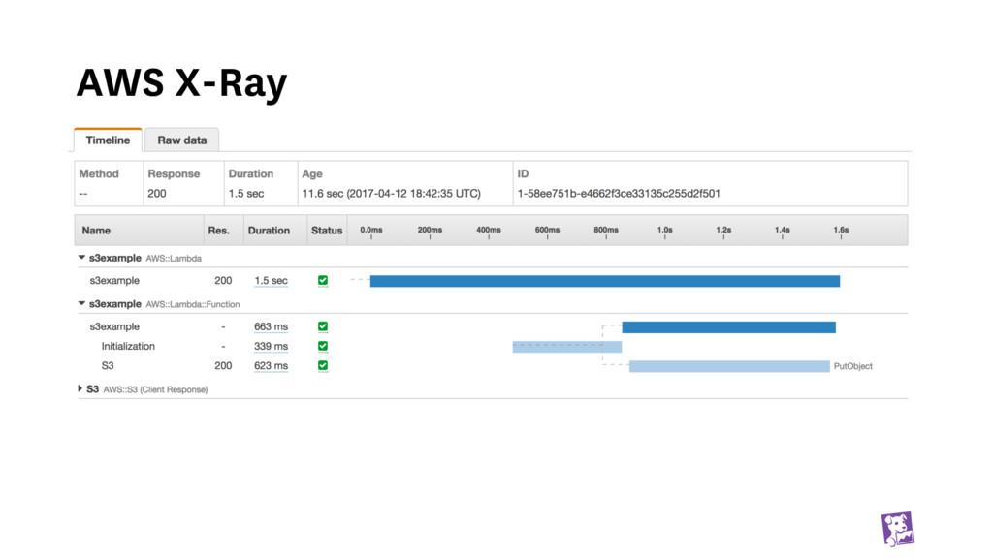Expand the S3 AWS::S3 Client Response group

pyautogui.click(x=80, y=388)
